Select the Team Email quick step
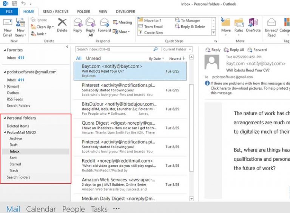 [151, 27]
